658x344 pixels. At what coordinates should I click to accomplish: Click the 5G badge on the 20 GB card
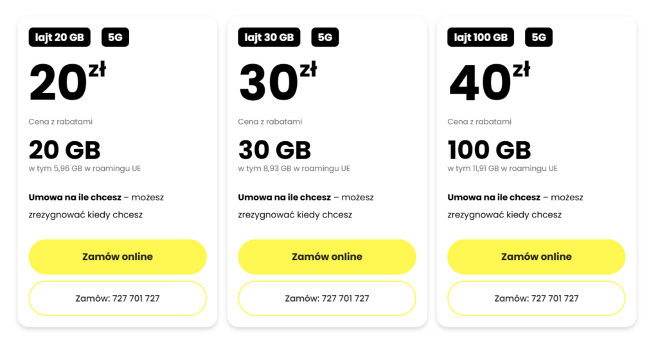coord(116,37)
